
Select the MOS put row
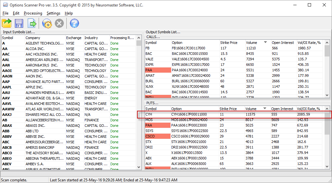coord(234,120)
